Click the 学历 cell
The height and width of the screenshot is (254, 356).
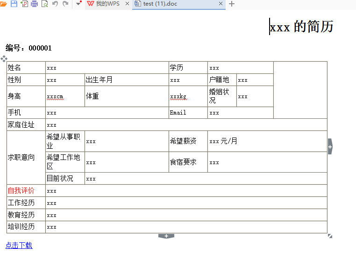[188, 67]
